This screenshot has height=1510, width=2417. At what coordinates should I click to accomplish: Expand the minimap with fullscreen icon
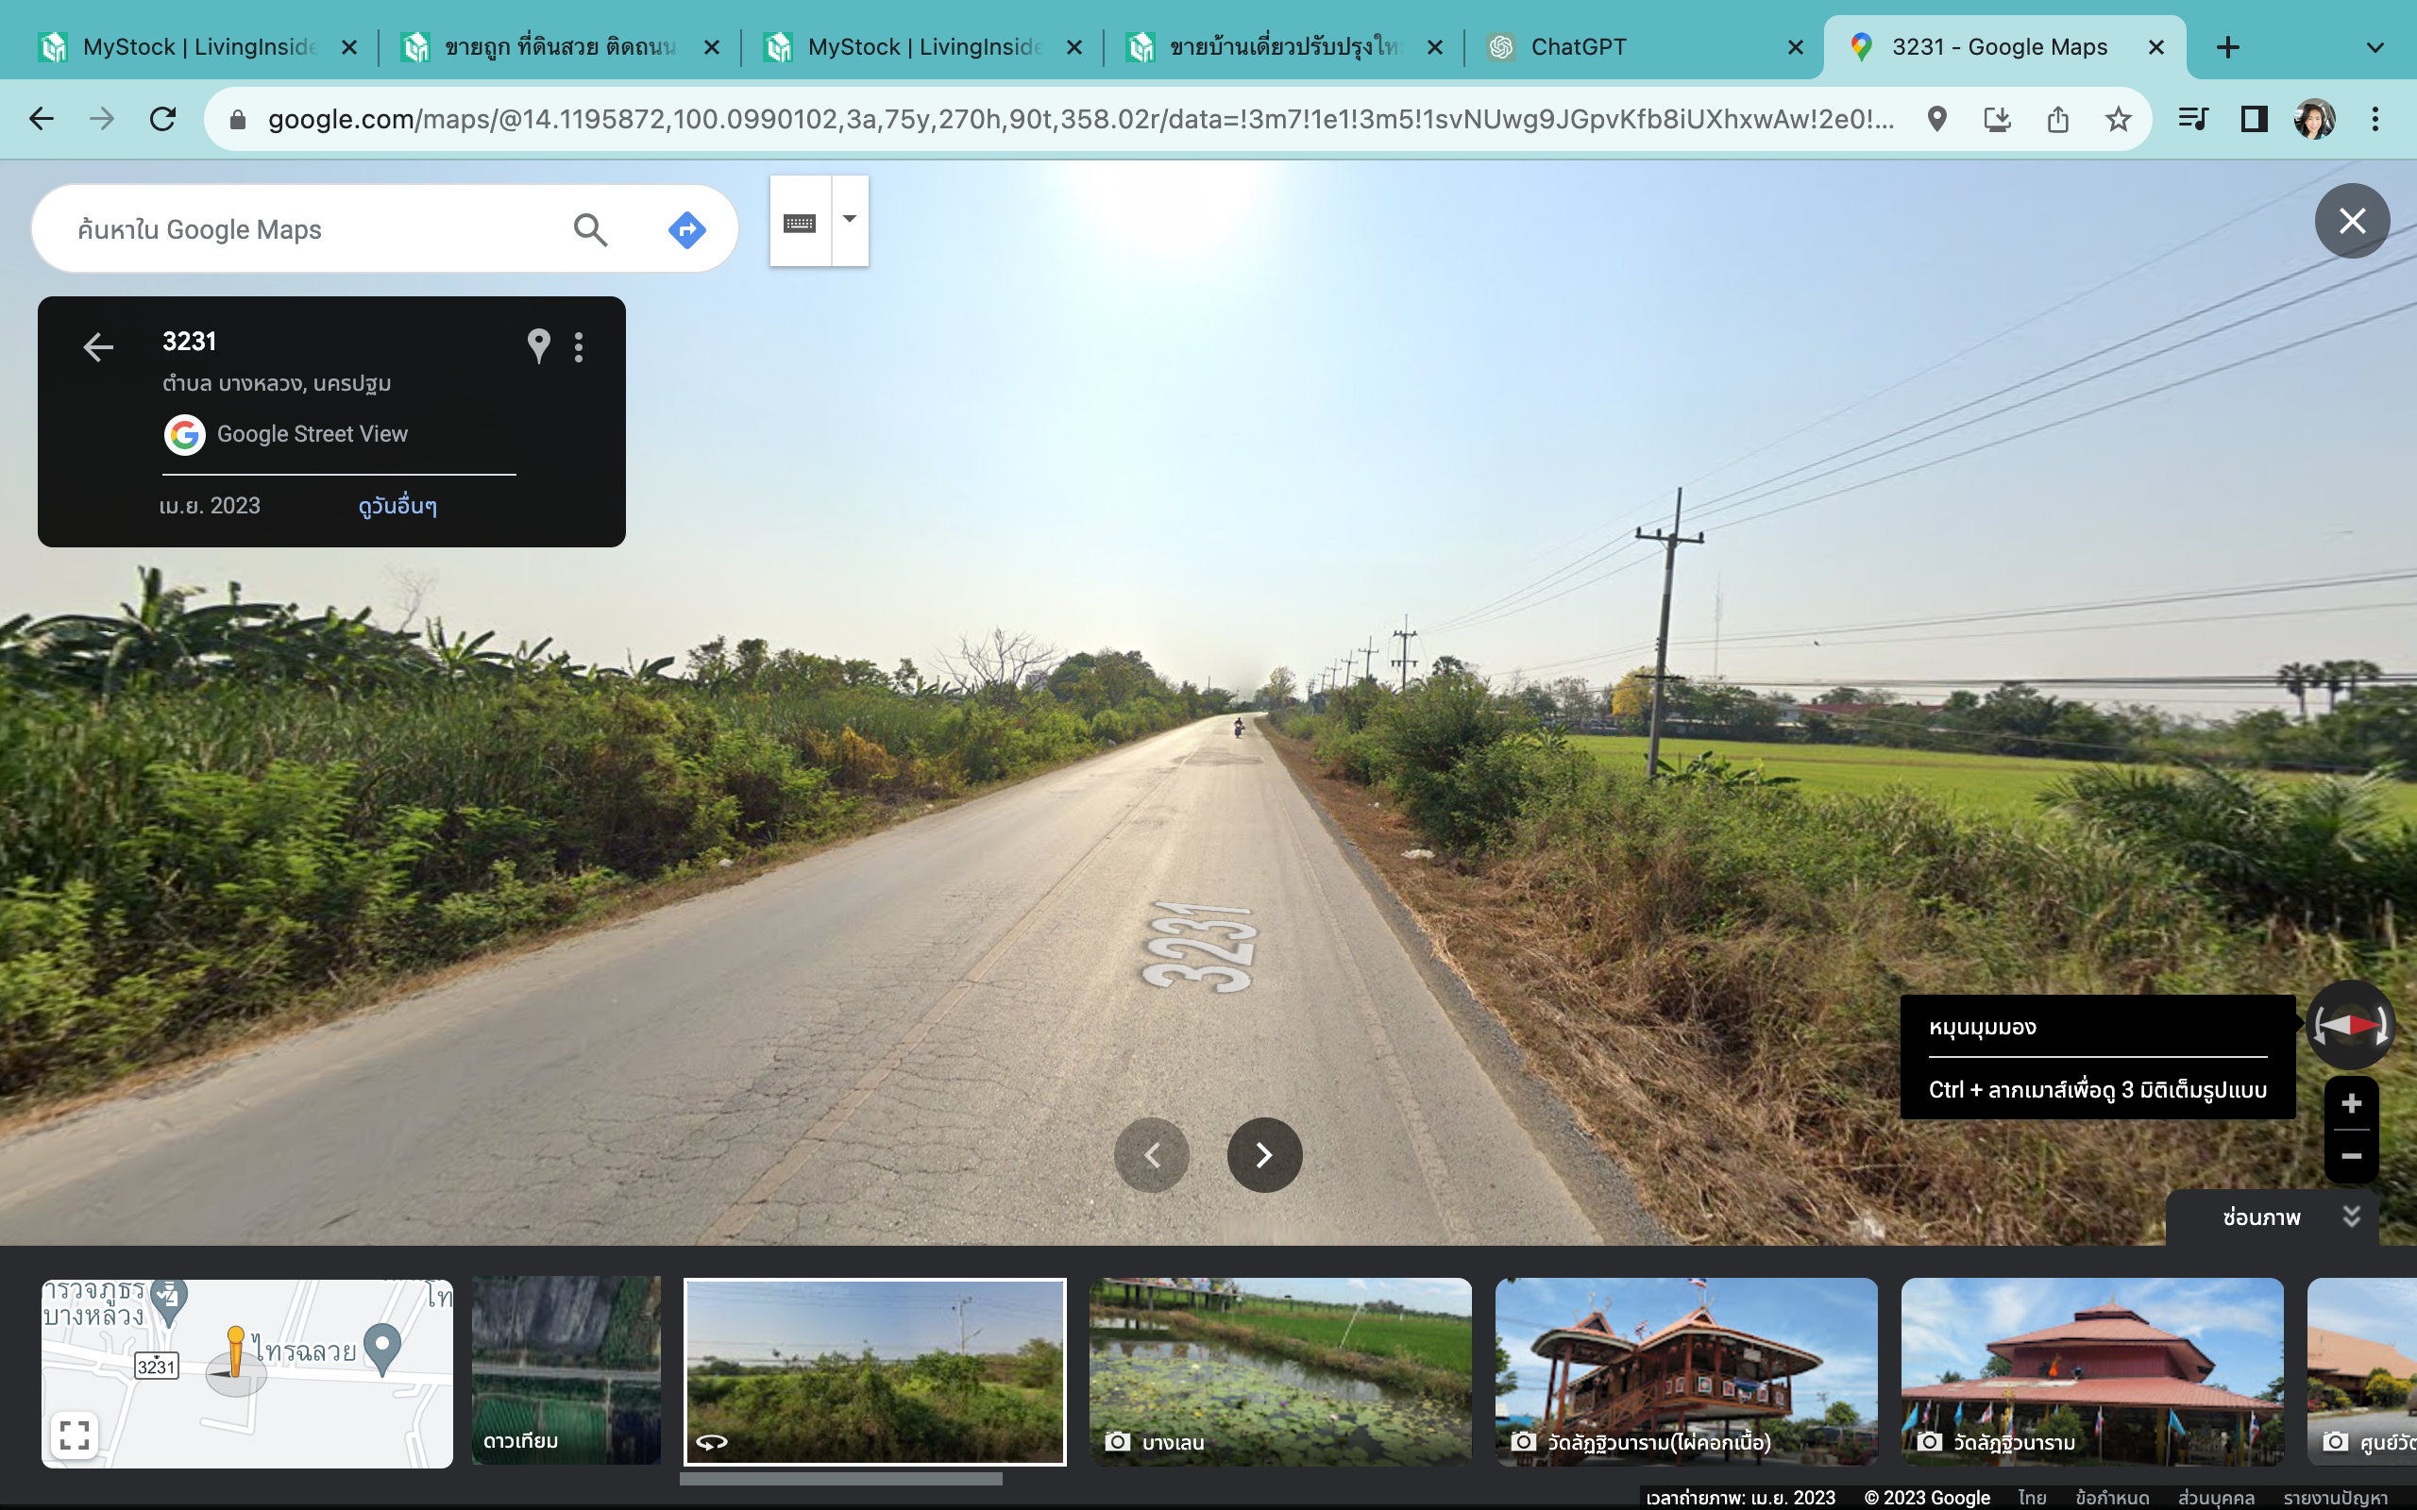tap(75, 1435)
